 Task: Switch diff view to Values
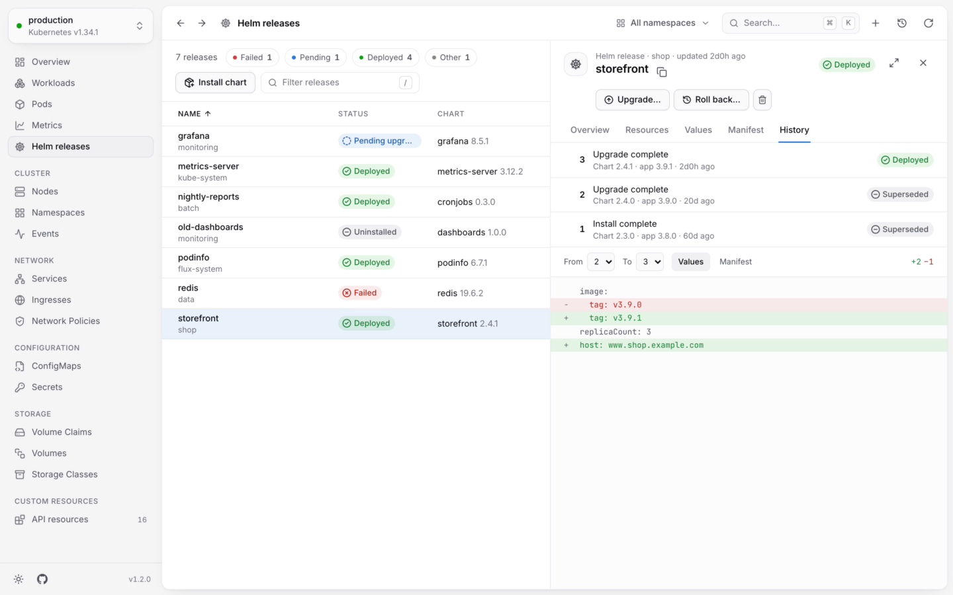(x=691, y=262)
